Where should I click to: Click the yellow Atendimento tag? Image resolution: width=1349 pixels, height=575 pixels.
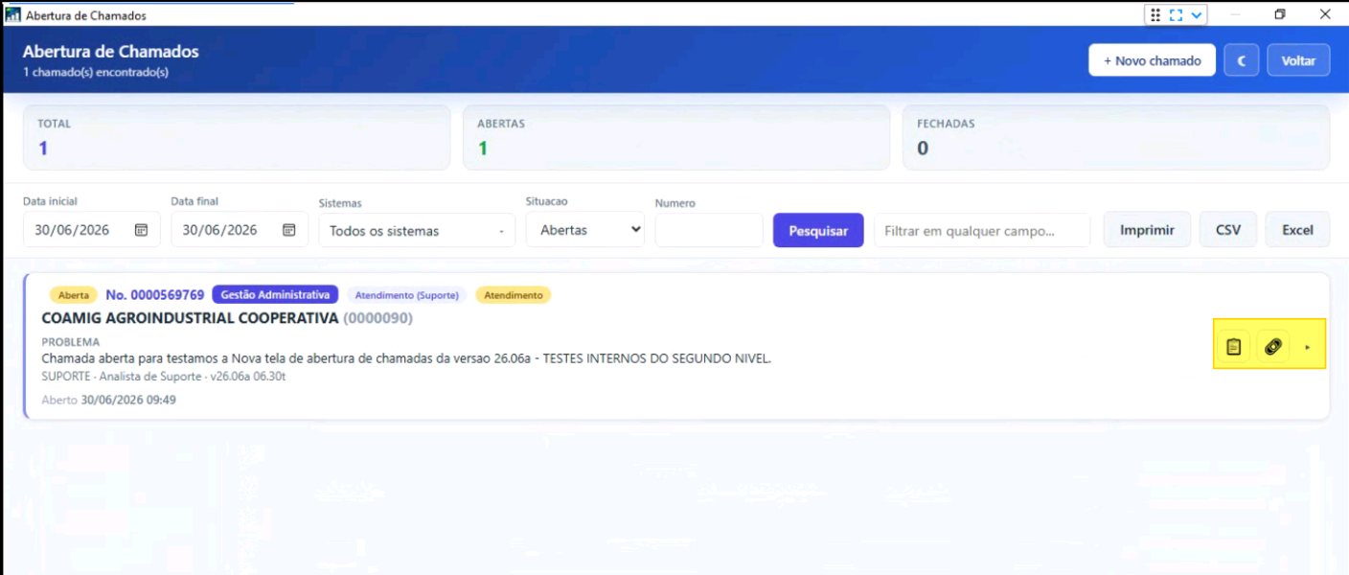tap(514, 295)
